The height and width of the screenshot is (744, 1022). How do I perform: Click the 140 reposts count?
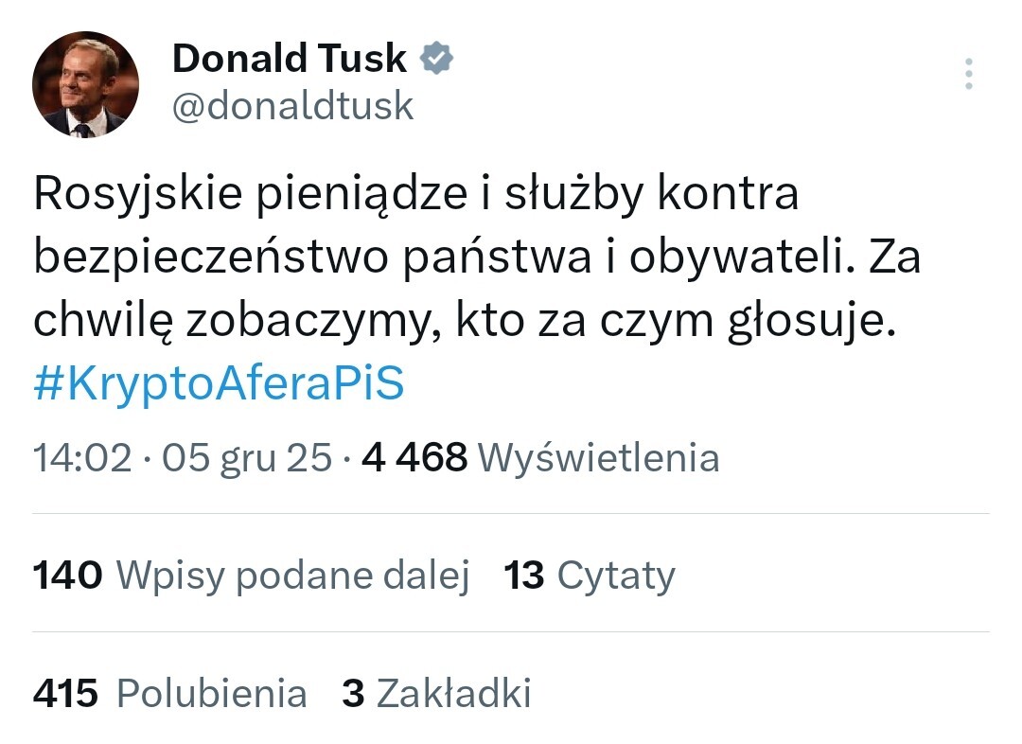point(67,576)
